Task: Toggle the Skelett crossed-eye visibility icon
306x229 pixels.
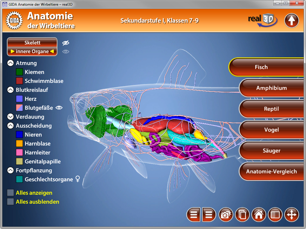Action: coord(66,43)
